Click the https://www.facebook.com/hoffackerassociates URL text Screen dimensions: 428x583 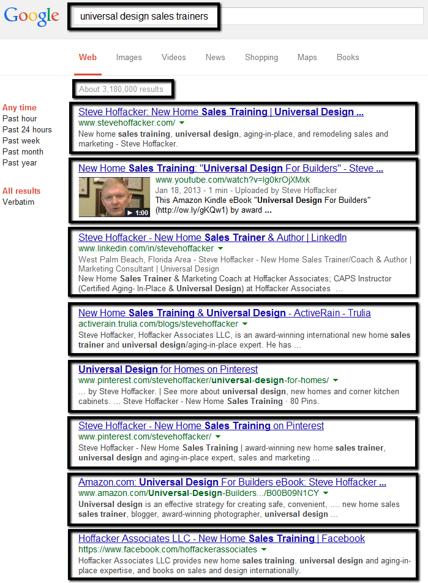pos(167,549)
